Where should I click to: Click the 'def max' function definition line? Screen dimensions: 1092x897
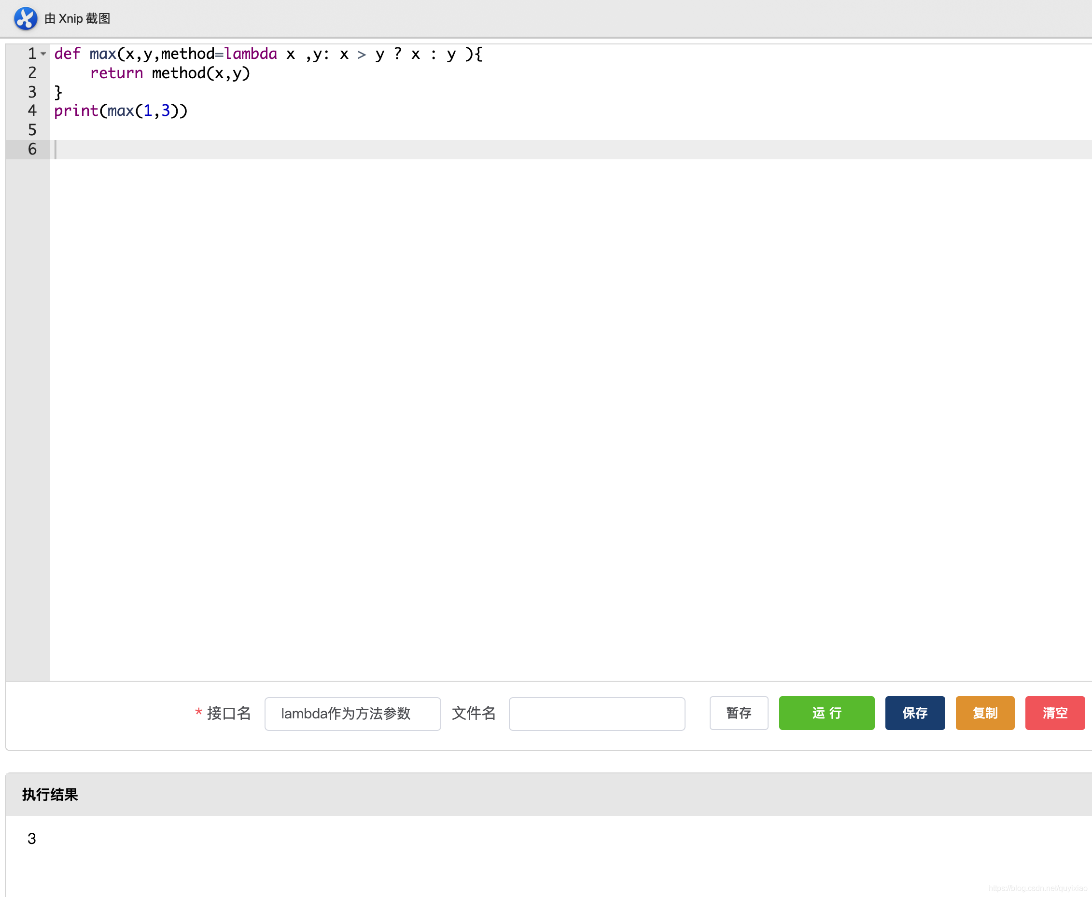pos(268,54)
